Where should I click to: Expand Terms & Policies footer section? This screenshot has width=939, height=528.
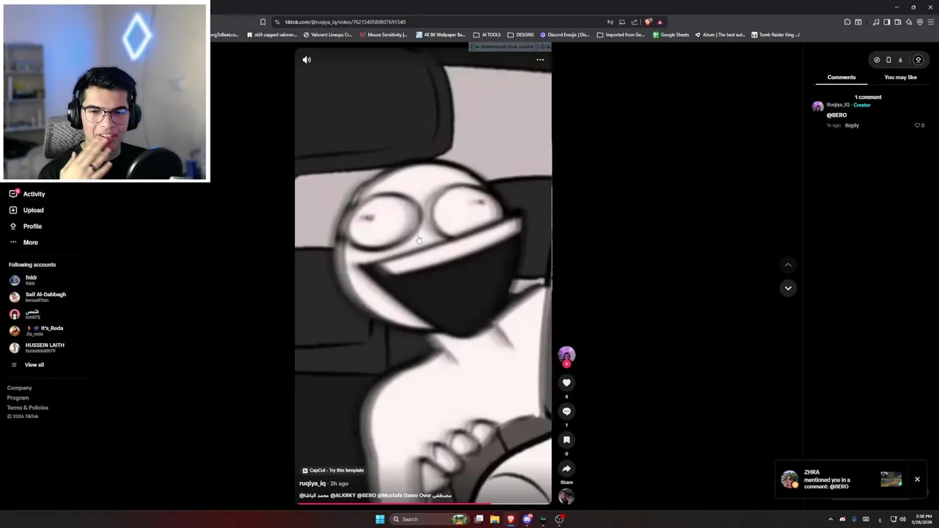coord(28,408)
